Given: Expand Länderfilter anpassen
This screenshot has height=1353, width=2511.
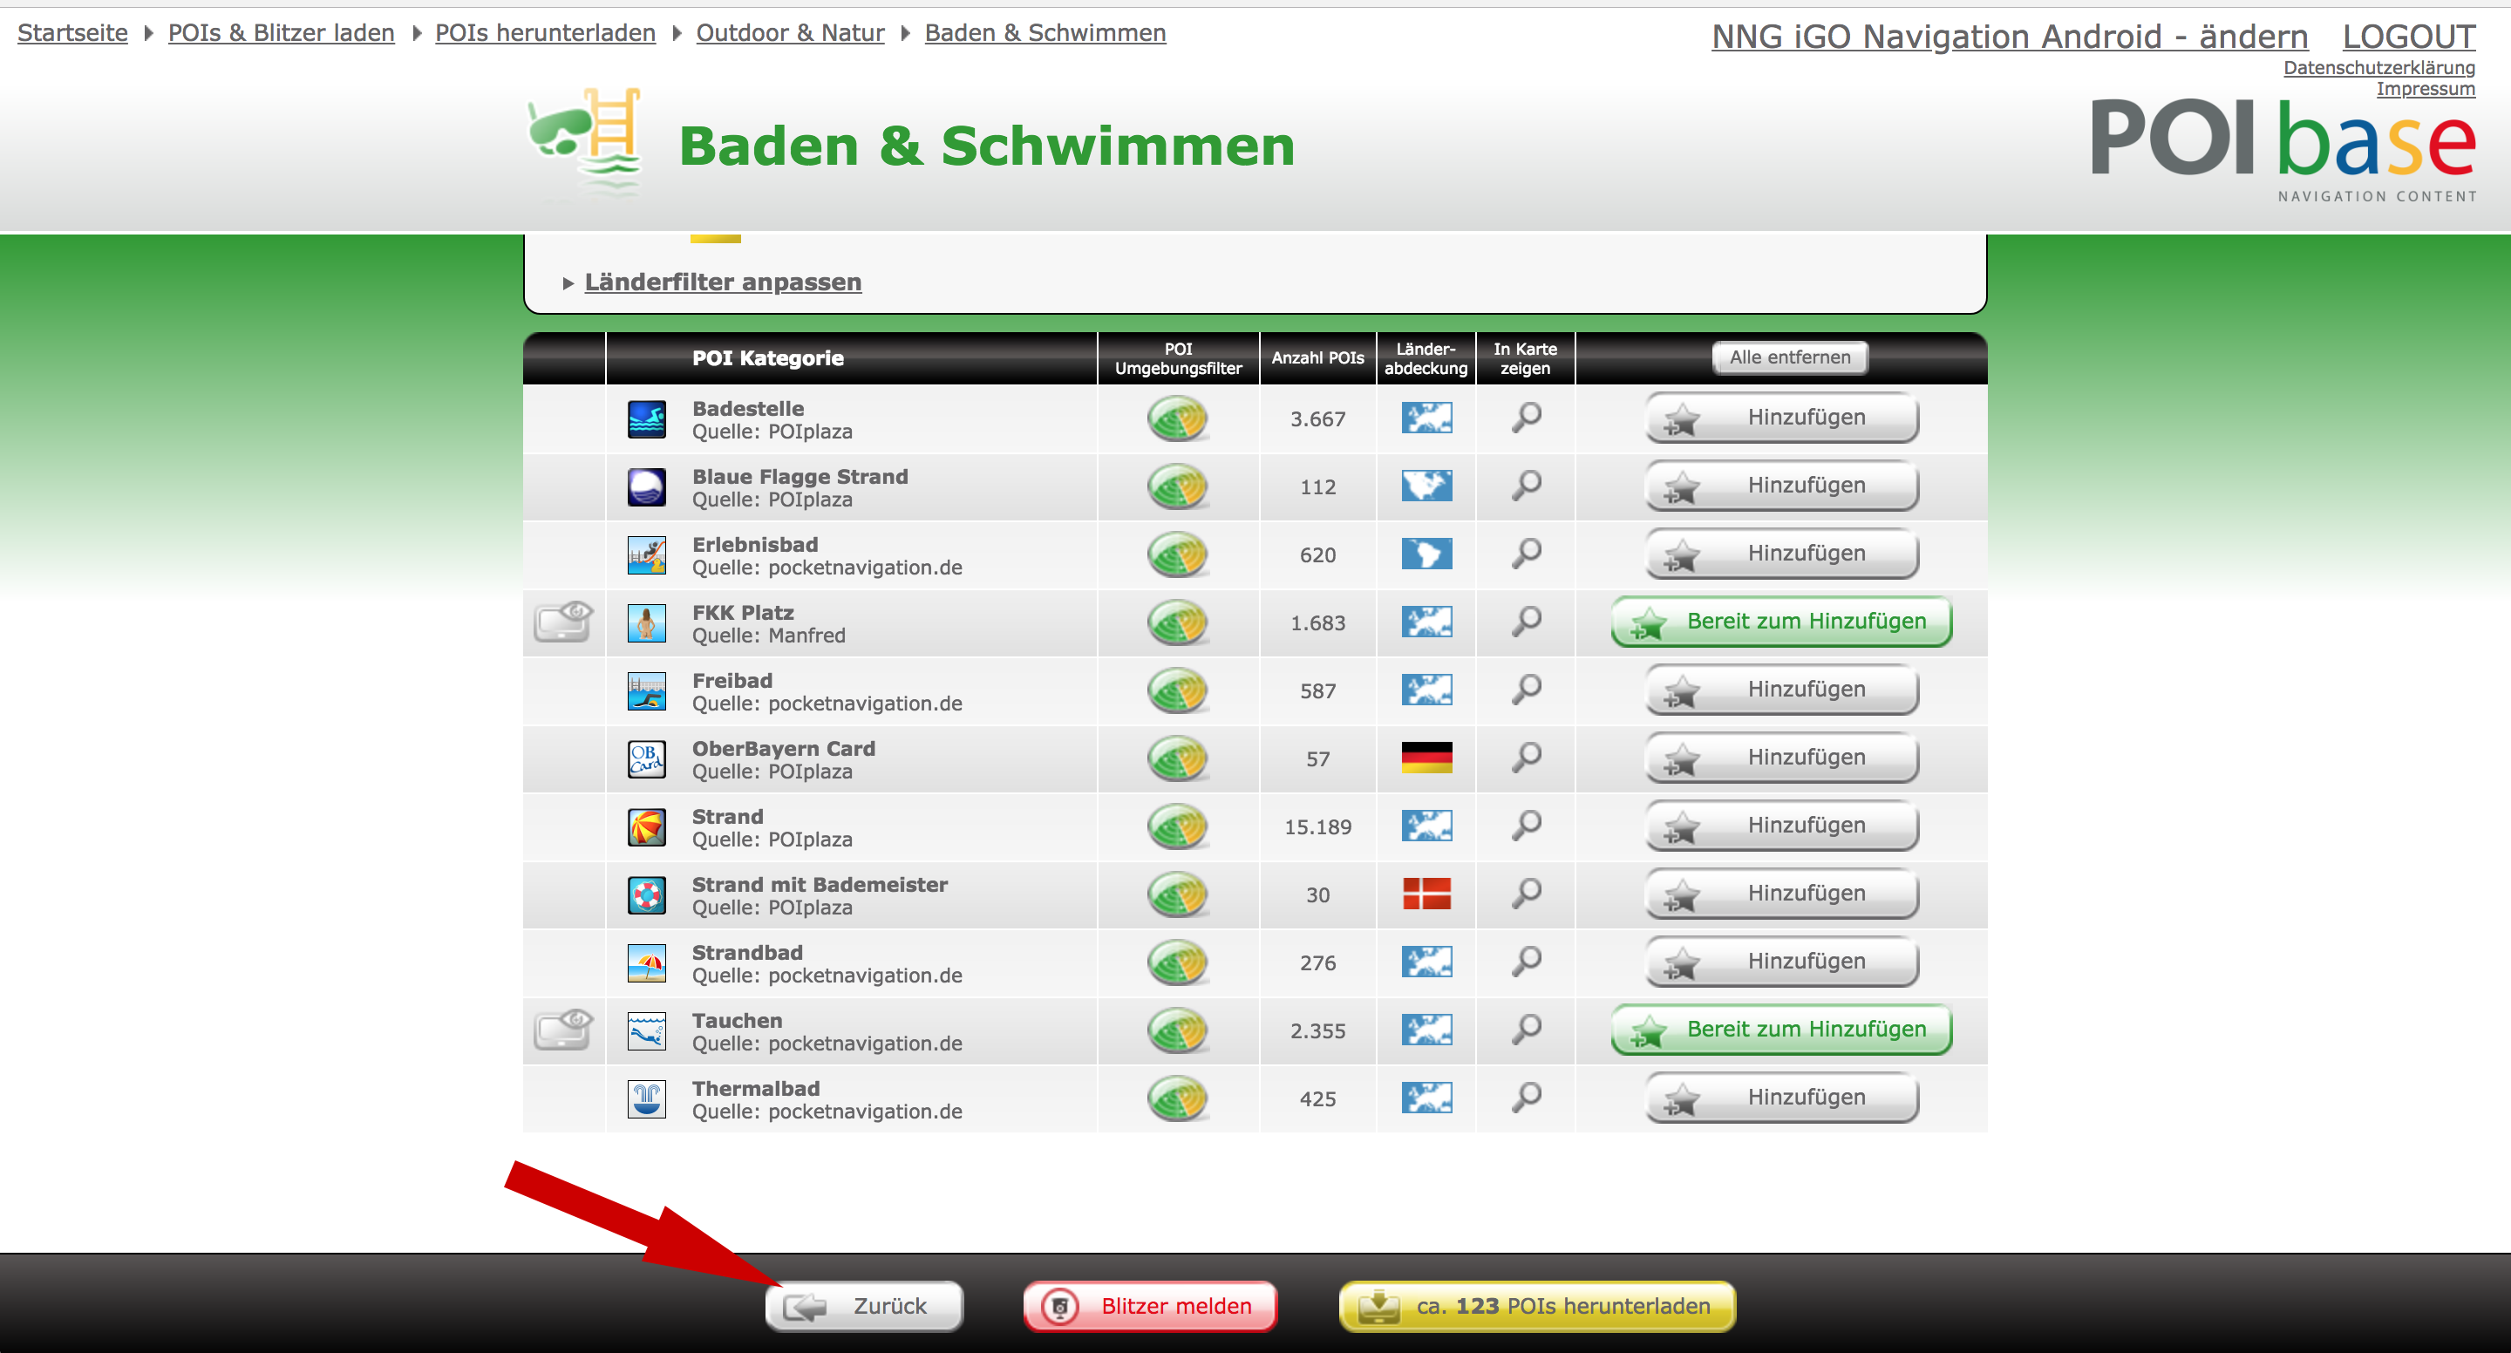Looking at the screenshot, I should [x=722, y=282].
